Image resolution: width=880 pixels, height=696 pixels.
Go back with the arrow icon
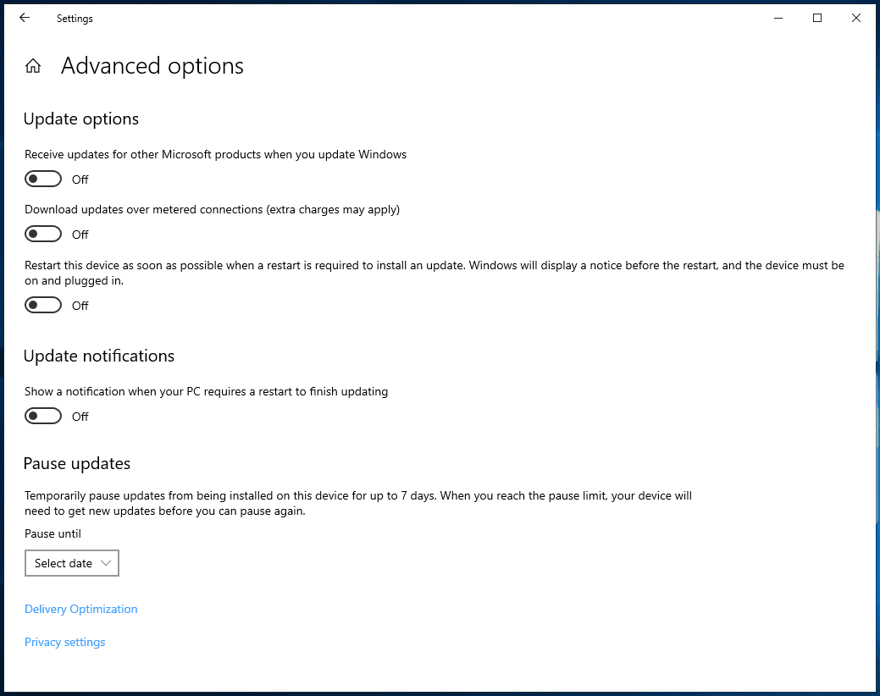tap(24, 18)
